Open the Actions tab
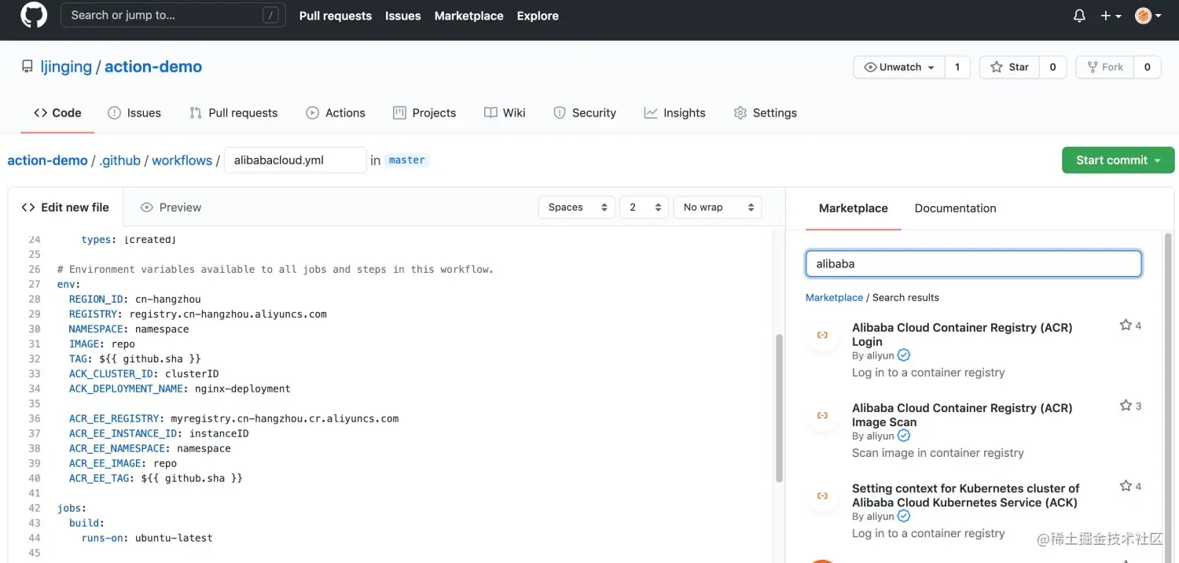Image resolution: width=1179 pixels, height=563 pixels. [x=336, y=113]
